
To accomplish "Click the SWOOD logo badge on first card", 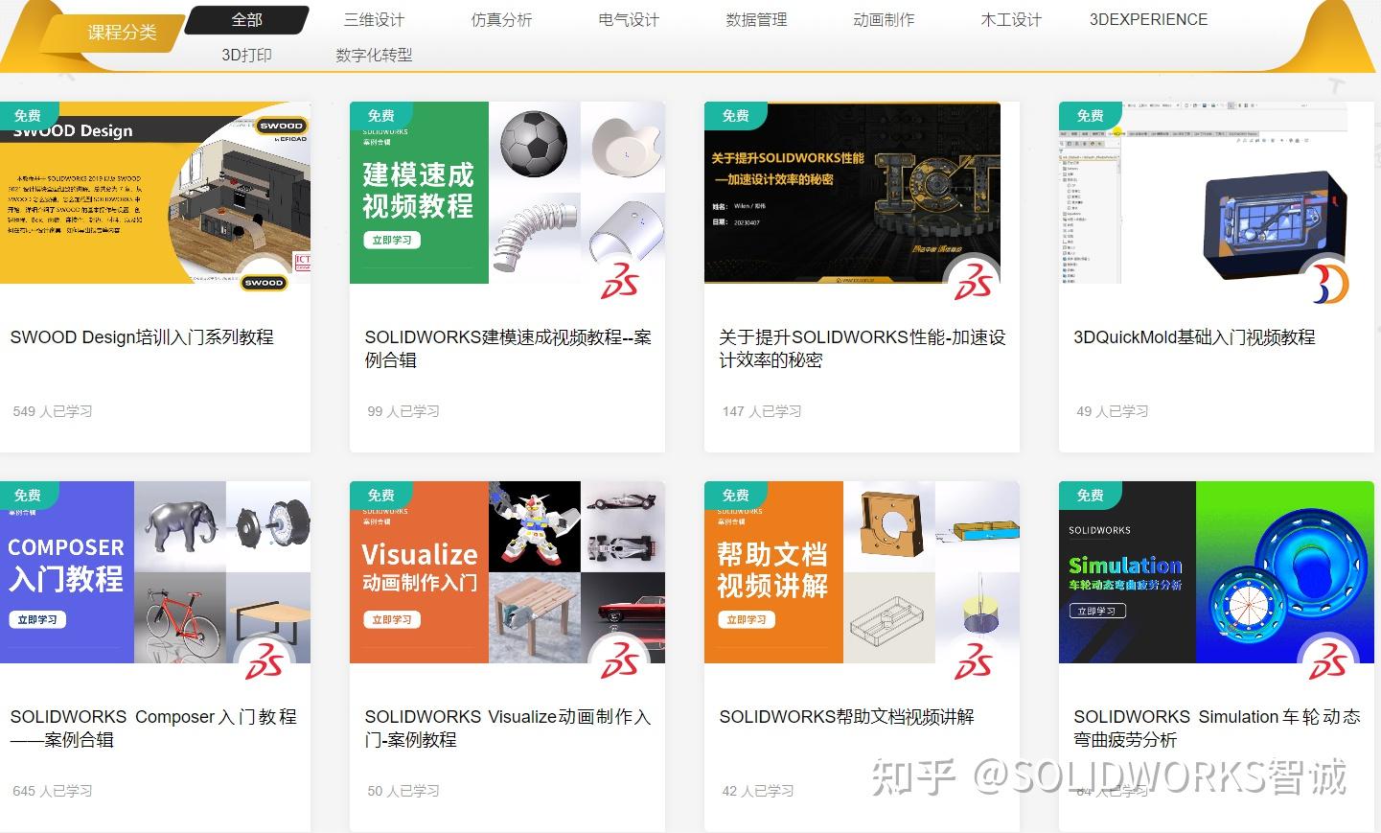I will [265, 282].
